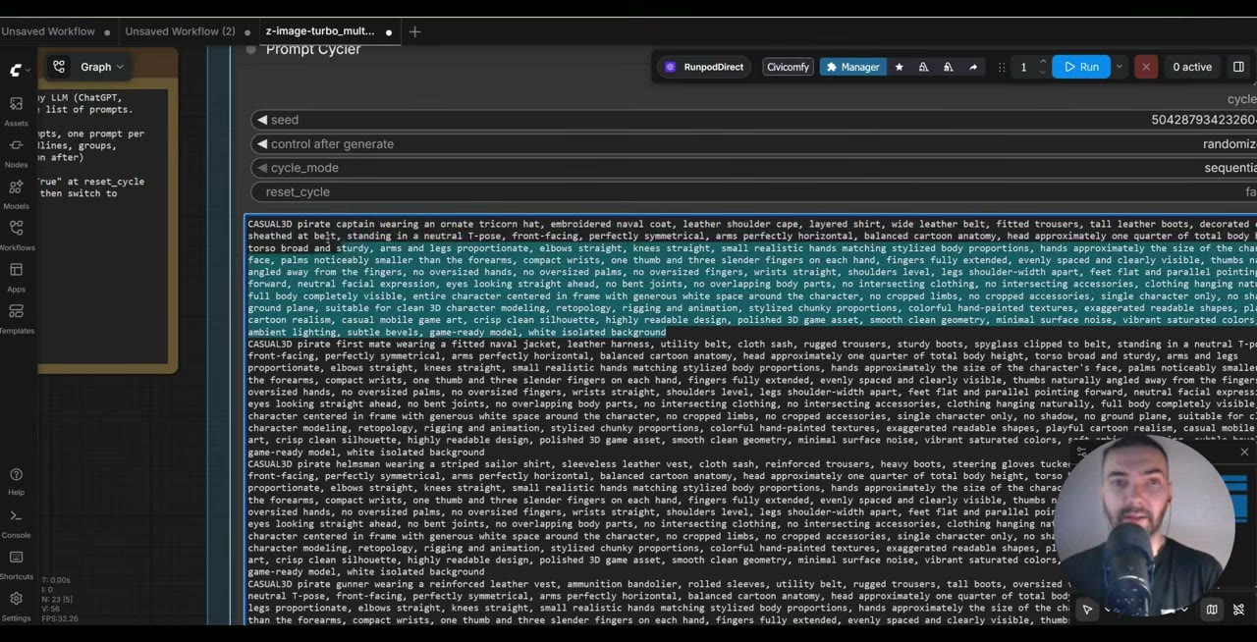Open the Graph view dropdown
1257x642 pixels.
point(102,67)
